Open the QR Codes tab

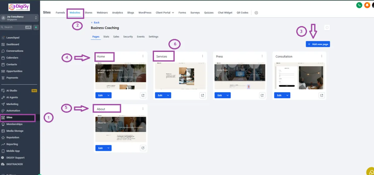click(x=242, y=13)
